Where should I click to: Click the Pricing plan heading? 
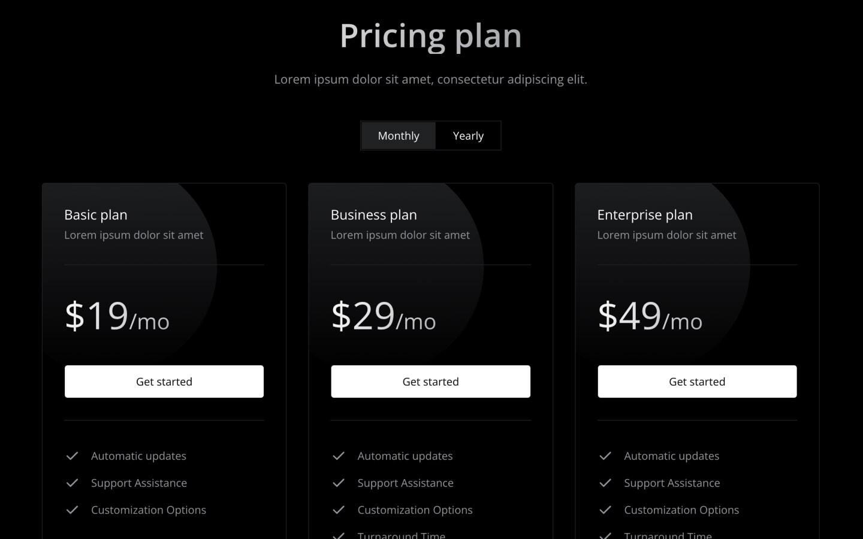[431, 35]
